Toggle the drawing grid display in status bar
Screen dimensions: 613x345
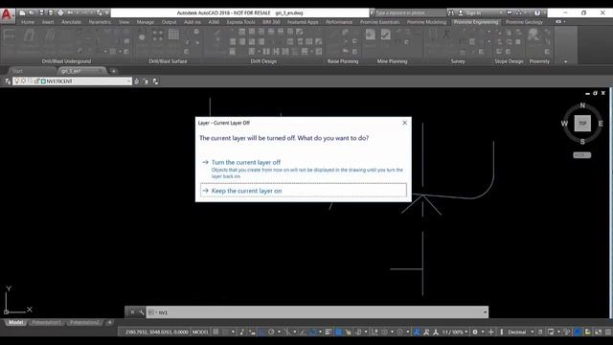(216, 333)
